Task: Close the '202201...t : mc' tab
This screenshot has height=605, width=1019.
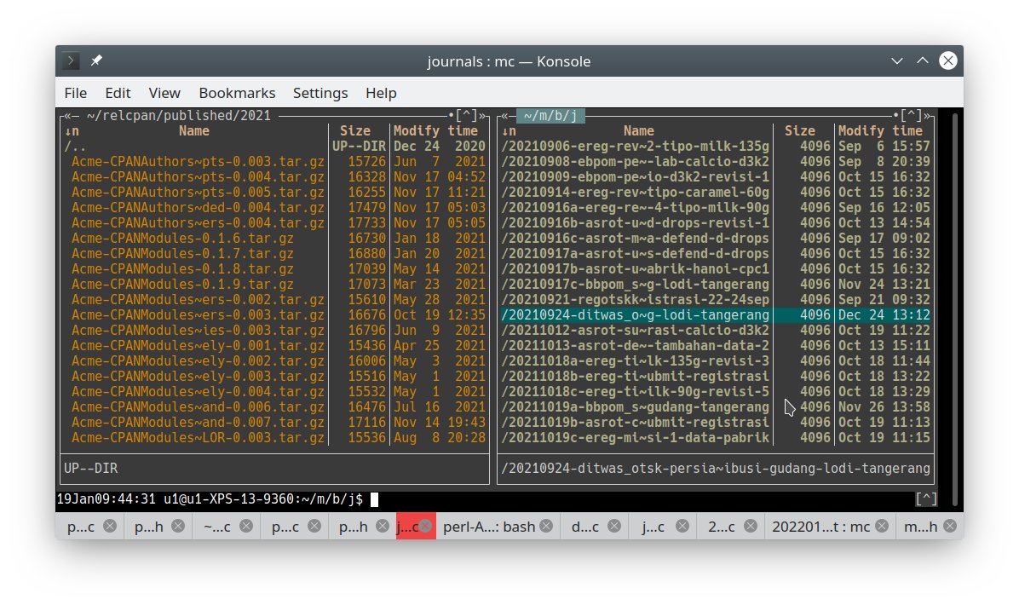Action: [x=882, y=526]
